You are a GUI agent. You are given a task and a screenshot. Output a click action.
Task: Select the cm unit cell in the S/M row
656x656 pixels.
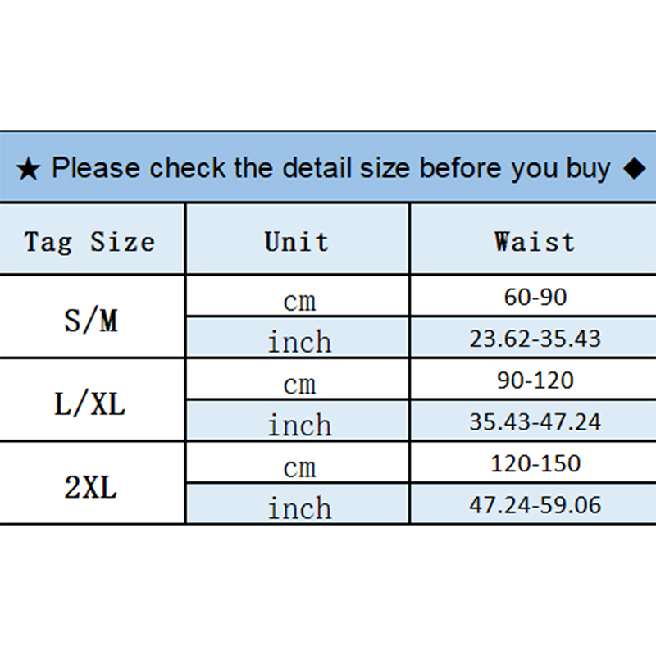tap(298, 301)
